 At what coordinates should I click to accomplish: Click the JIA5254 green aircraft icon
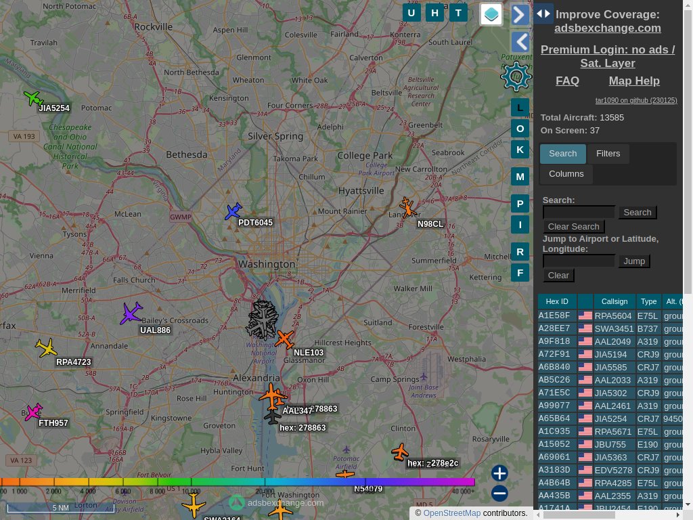click(33, 98)
